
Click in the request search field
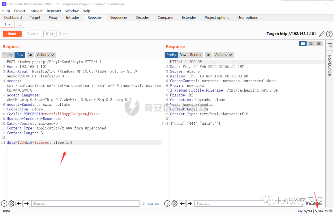pyautogui.click(x=85, y=204)
